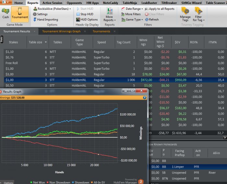Toggle the Showdown legend series

(x=80, y=182)
